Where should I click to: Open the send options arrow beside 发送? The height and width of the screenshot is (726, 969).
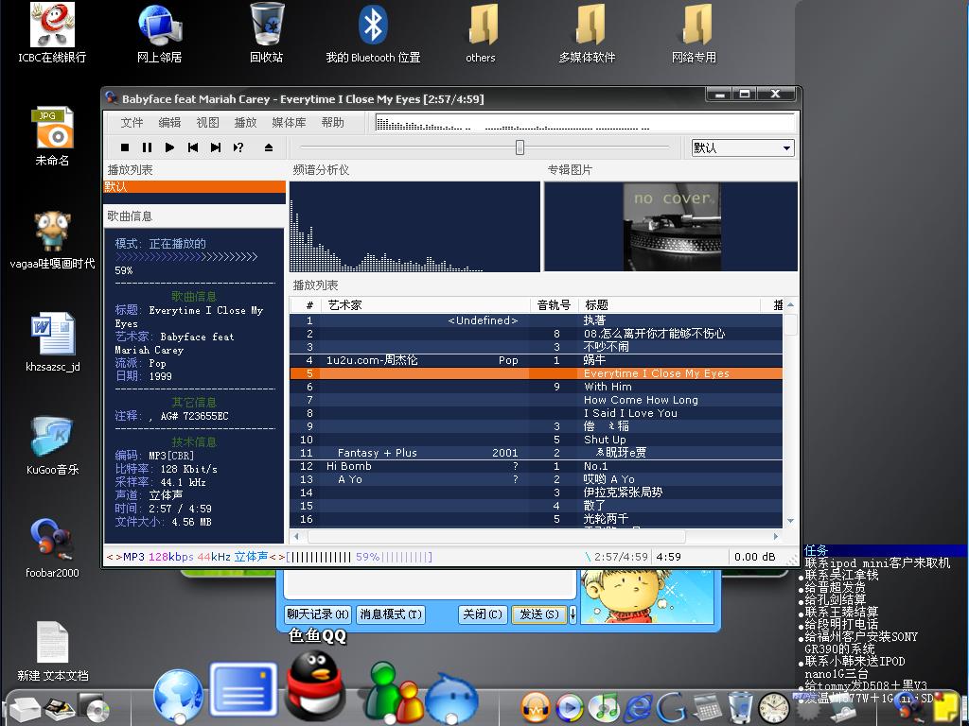pos(573,614)
